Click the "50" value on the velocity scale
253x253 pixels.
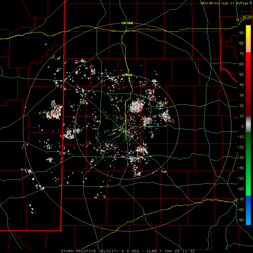(x=241, y=74)
